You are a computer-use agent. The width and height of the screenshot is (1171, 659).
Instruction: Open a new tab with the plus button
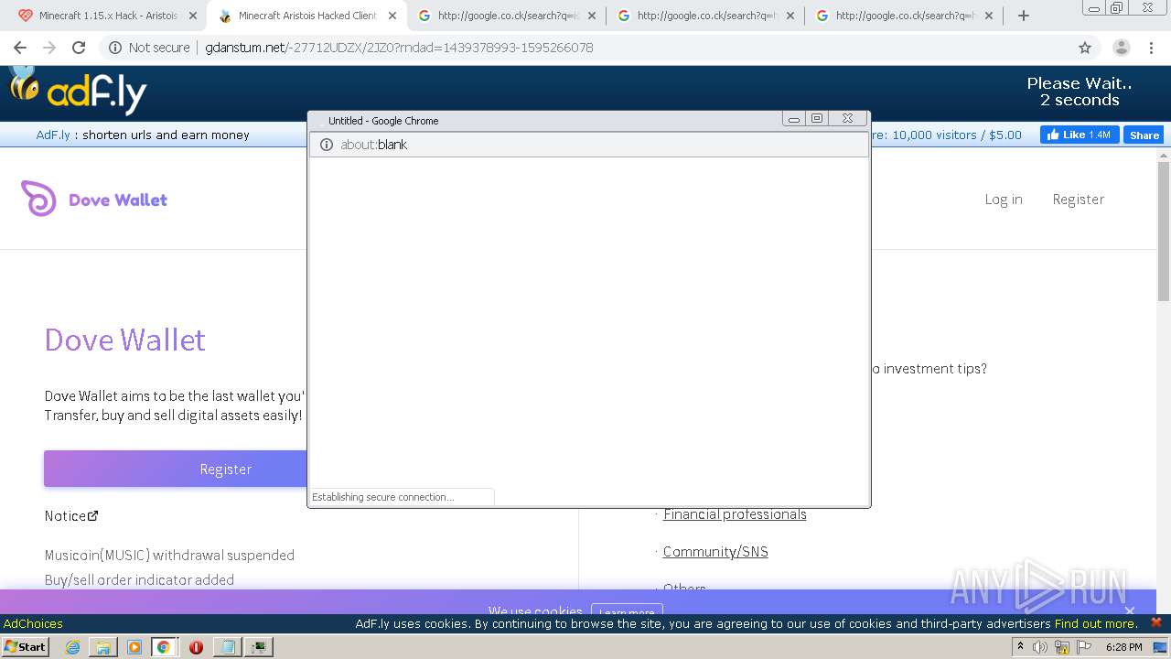point(1024,16)
